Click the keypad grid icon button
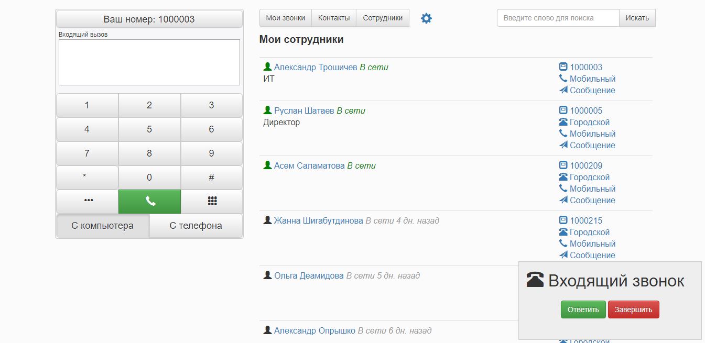This screenshot has height=343, width=705. coord(212,202)
